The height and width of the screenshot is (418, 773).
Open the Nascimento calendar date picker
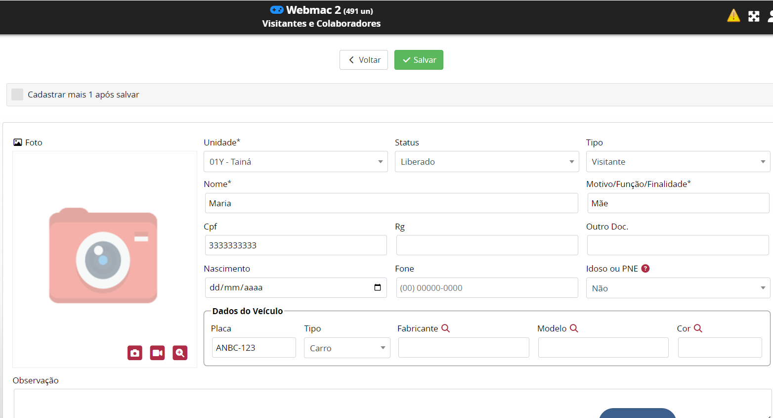(x=378, y=287)
